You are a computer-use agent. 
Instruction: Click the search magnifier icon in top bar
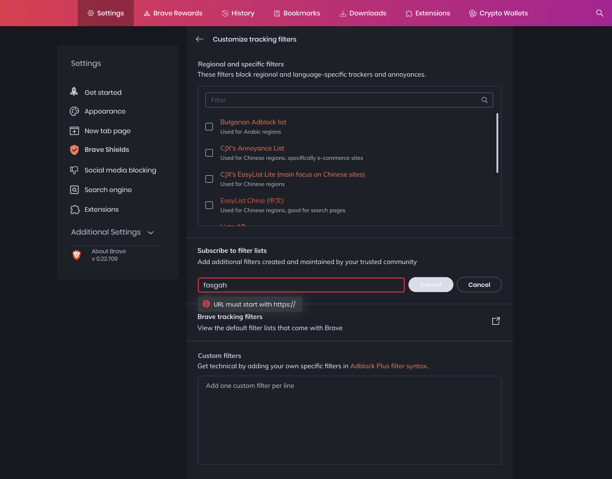pos(599,13)
